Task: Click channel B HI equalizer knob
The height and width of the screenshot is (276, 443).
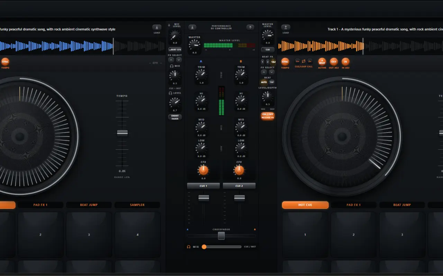Action: pyautogui.click(x=241, y=101)
